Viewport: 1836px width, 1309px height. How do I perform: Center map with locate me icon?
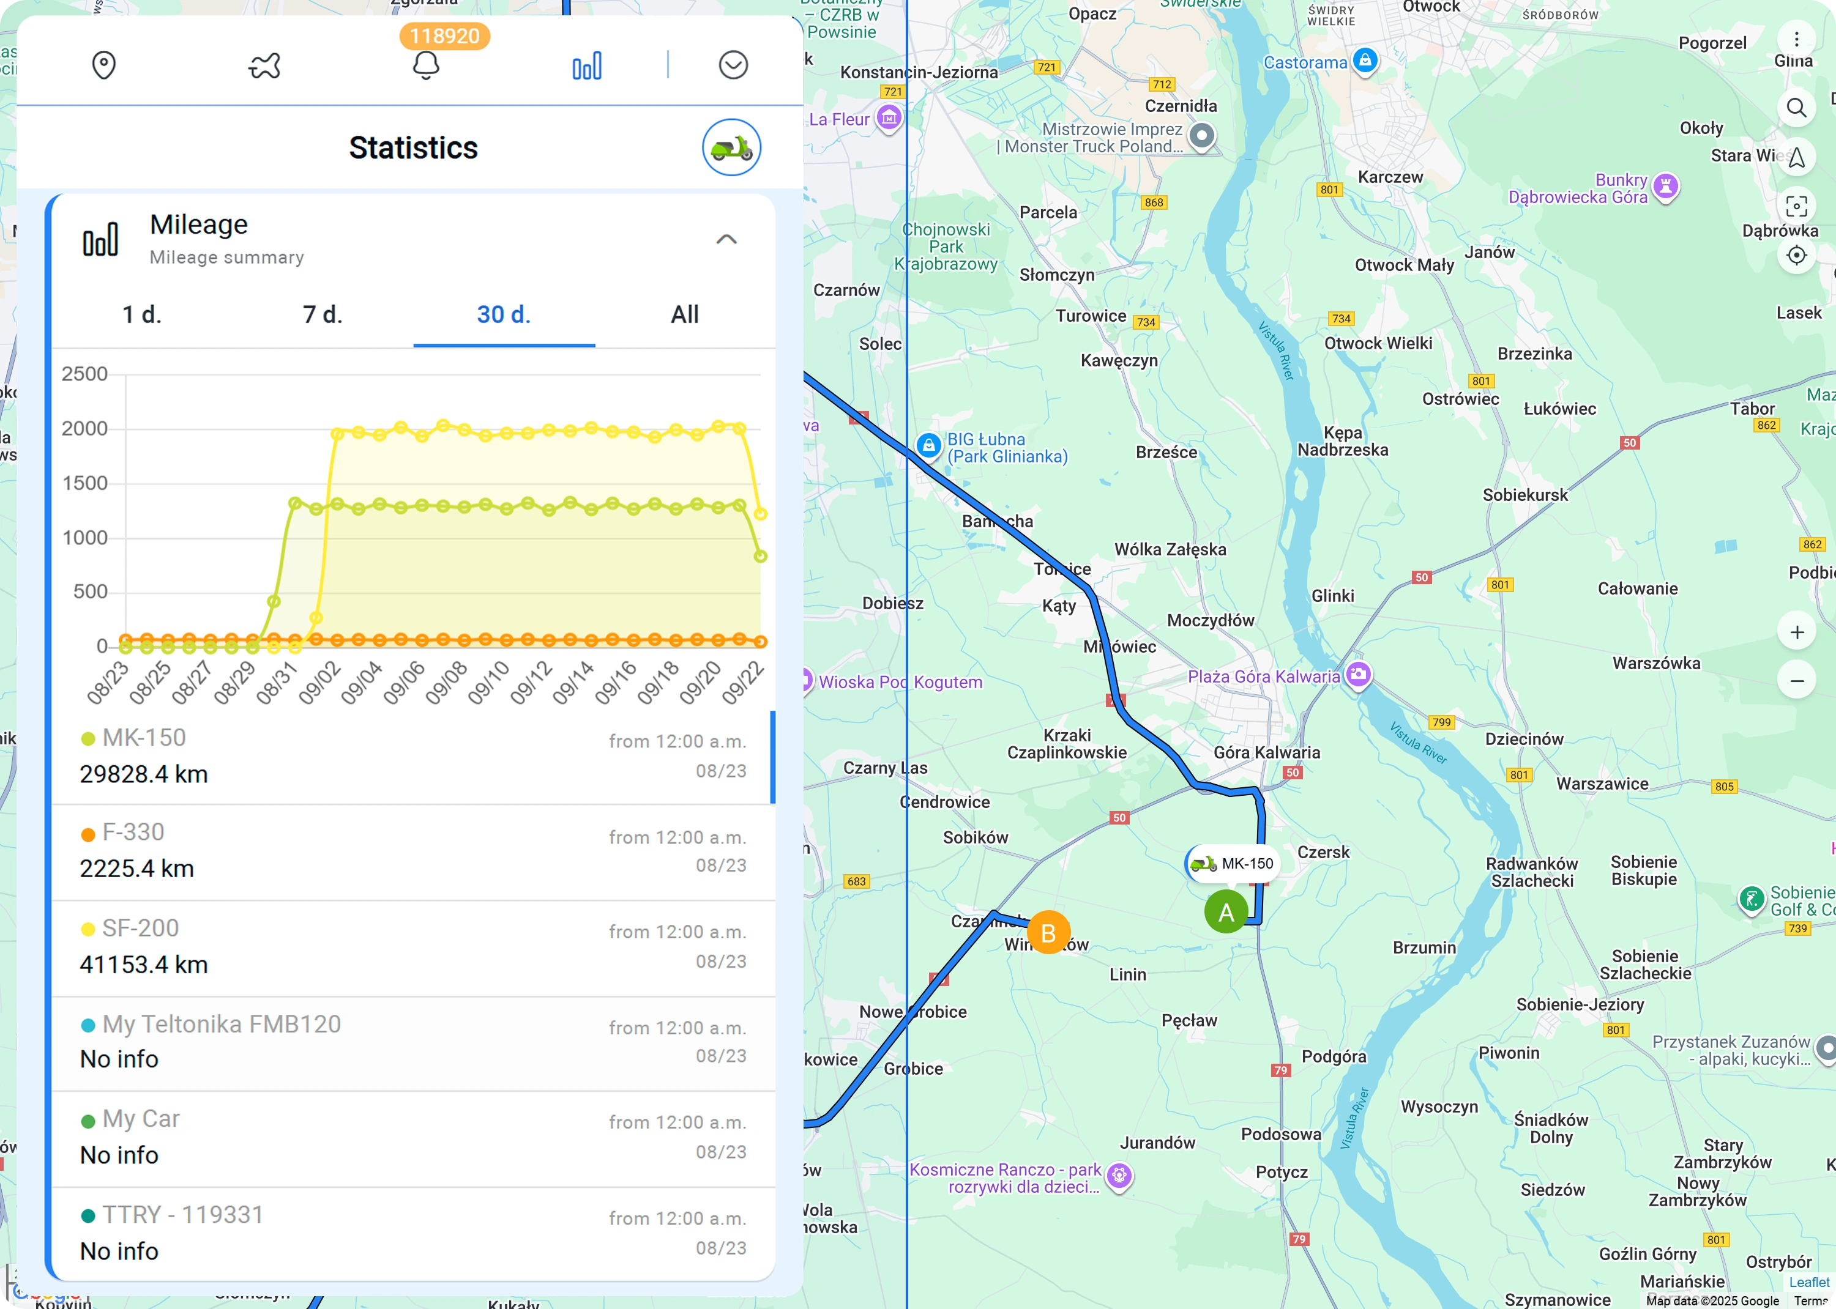[1796, 256]
